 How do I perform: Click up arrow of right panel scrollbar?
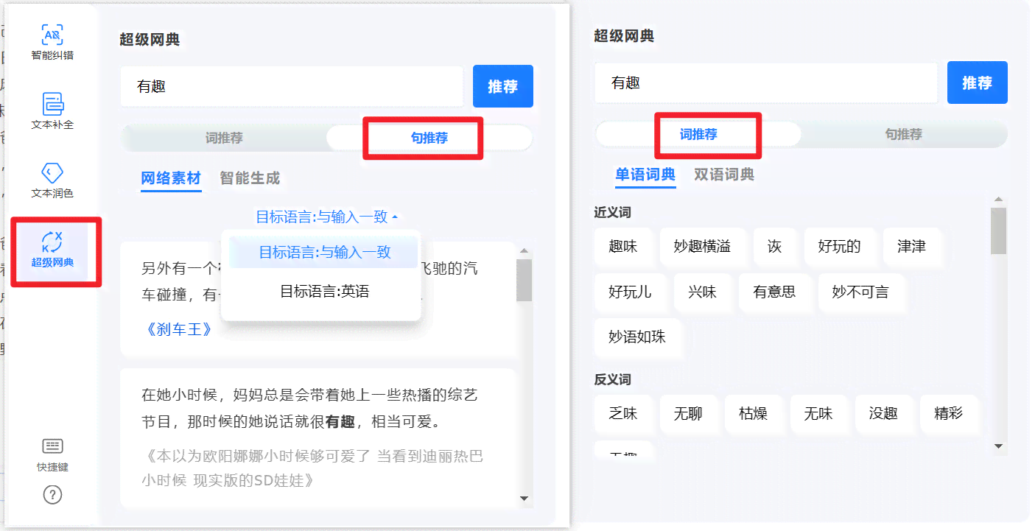click(x=999, y=199)
